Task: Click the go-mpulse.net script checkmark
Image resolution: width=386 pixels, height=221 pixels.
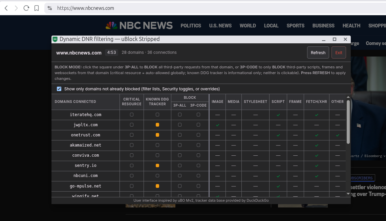Action: 278,186
